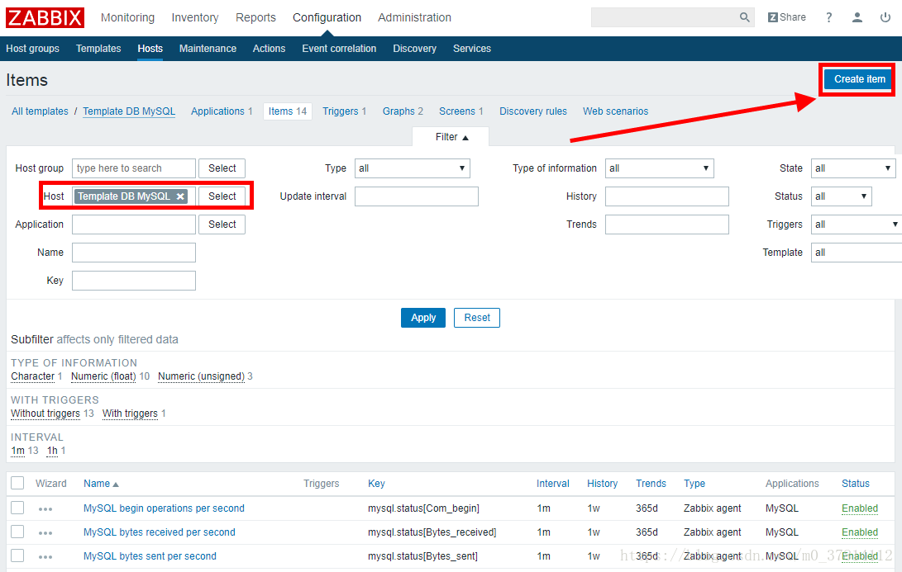902x572 pixels.
Task: Go to Host groups submenu
Action: (33, 49)
